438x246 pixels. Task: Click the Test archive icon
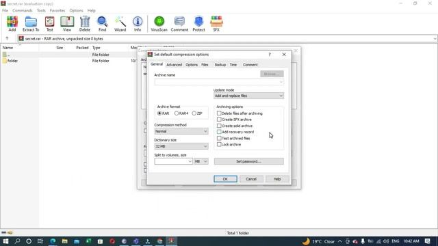point(49,24)
